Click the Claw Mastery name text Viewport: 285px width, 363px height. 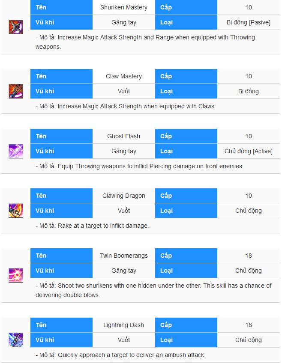(x=124, y=76)
